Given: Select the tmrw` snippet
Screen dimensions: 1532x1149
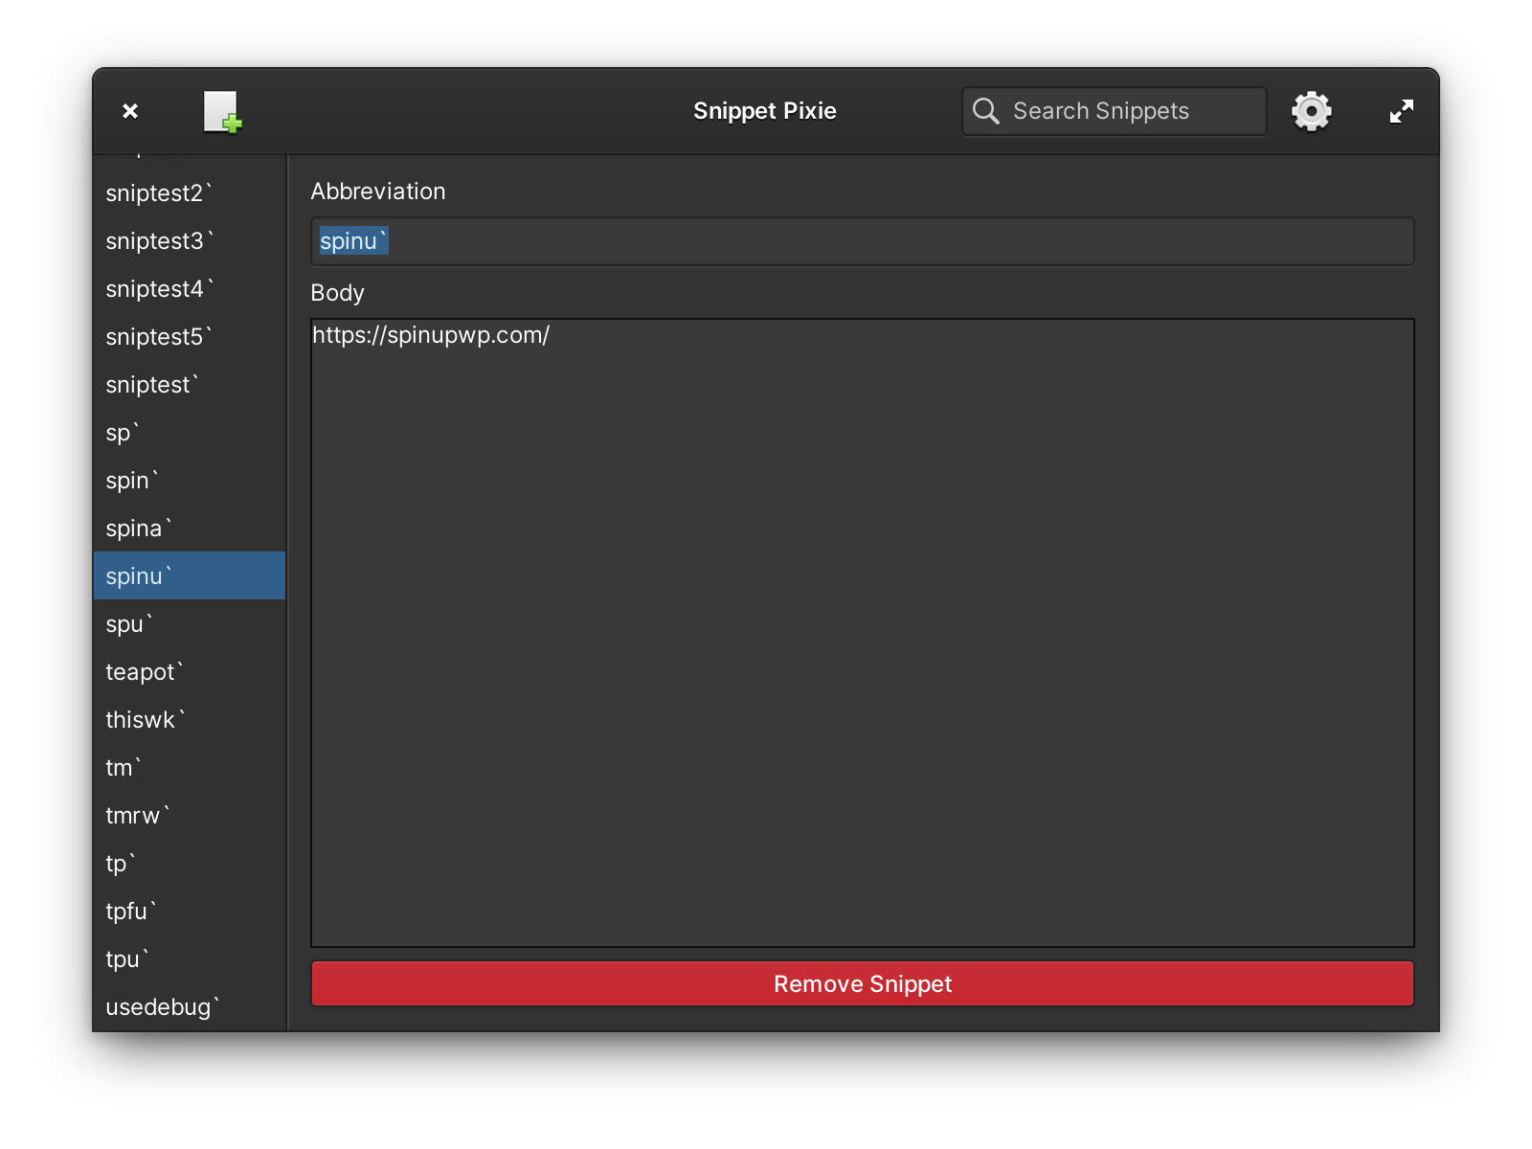Looking at the screenshot, I should tap(138, 816).
